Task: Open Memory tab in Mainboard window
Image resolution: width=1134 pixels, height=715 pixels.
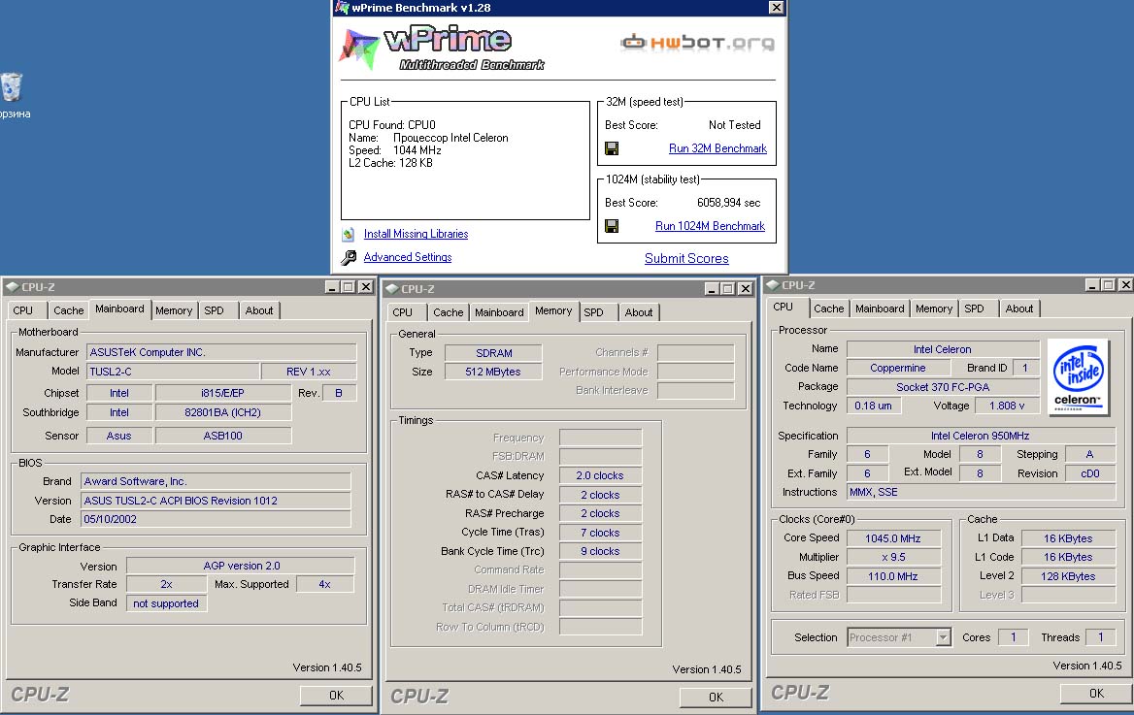Action: [174, 310]
